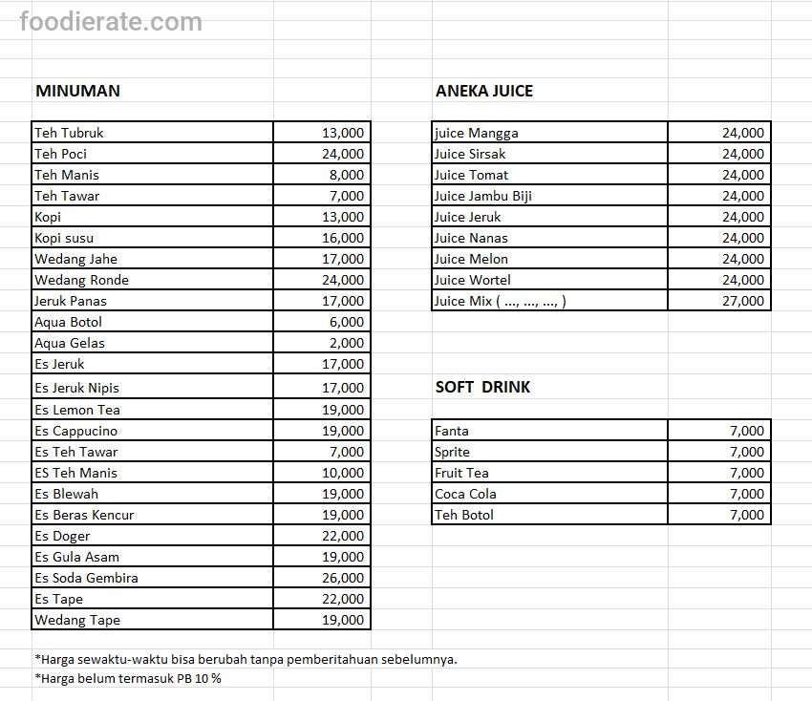Select the ANEKA JUICE heading cell
This screenshot has height=701, width=812.
[484, 91]
